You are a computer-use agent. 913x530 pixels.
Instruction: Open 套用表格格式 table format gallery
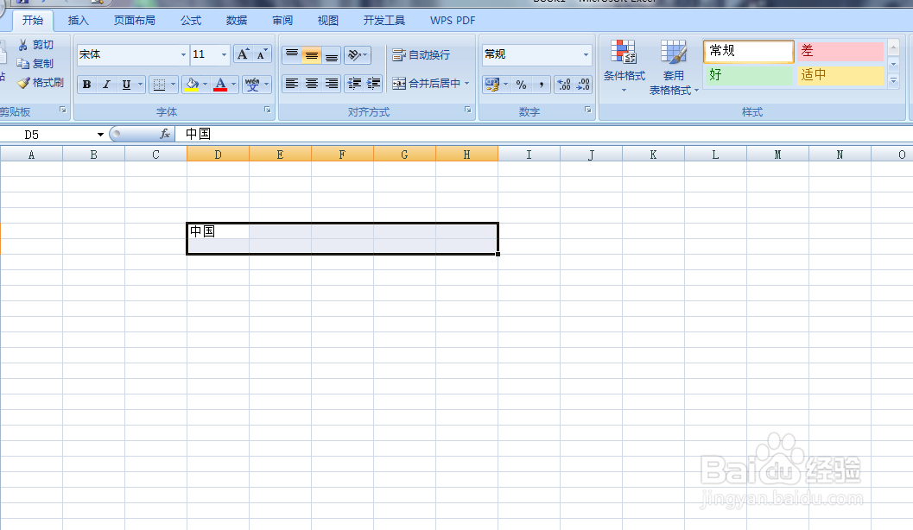coord(674,66)
